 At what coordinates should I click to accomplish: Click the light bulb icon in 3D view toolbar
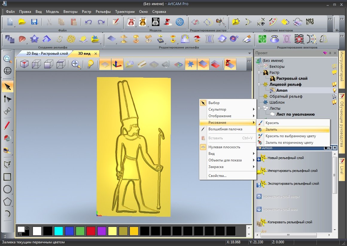pyautogui.click(x=90, y=64)
